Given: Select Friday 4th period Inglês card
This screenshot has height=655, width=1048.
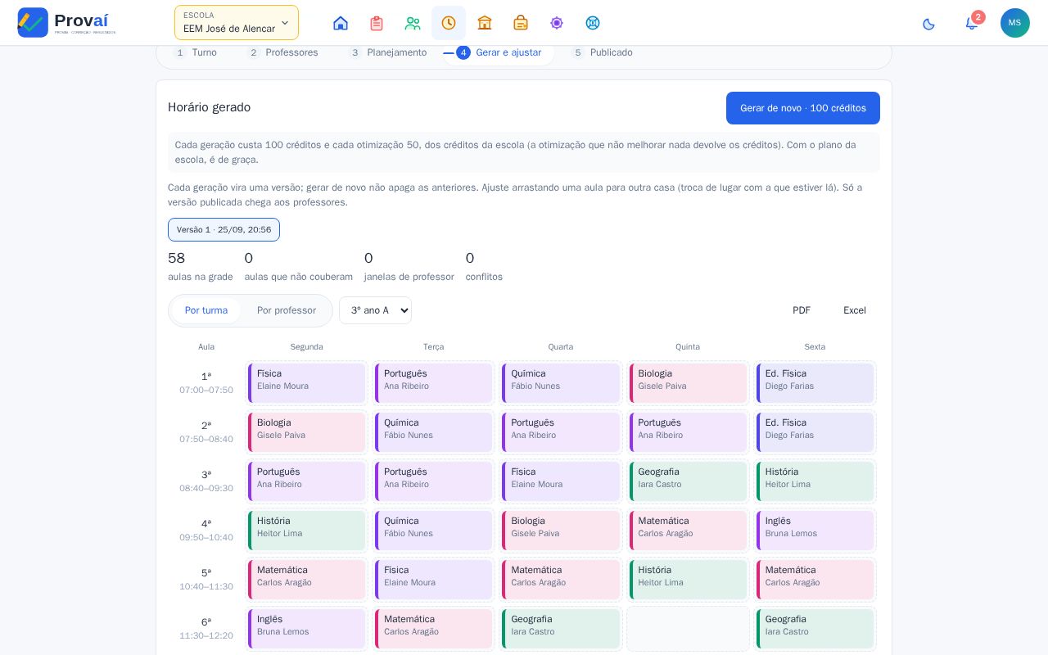Looking at the screenshot, I should click(x=815, y=531).
